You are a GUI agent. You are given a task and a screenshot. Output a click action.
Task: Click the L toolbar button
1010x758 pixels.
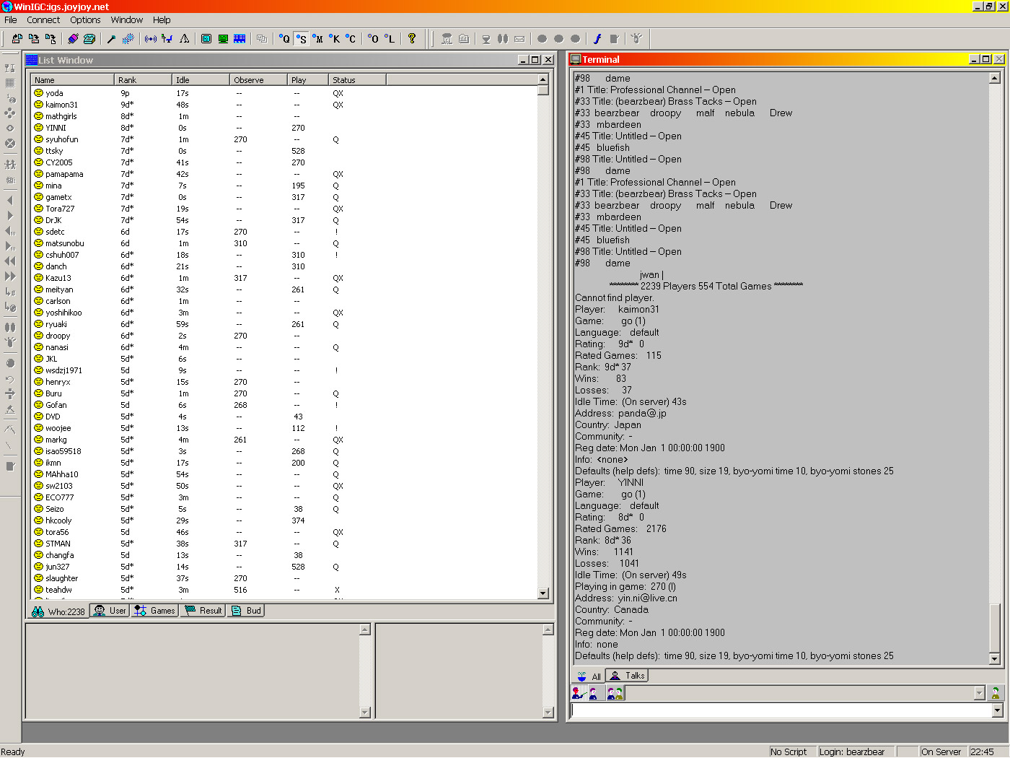click(x=390, y=39)
